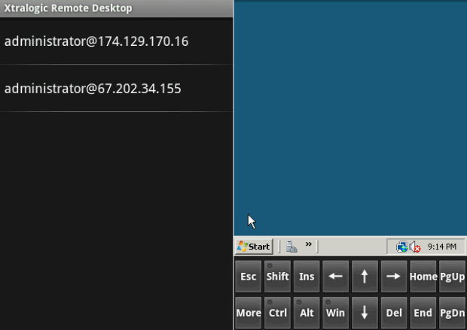Click the network connection tray icon
467x330 pixels.
pos(401,247)
